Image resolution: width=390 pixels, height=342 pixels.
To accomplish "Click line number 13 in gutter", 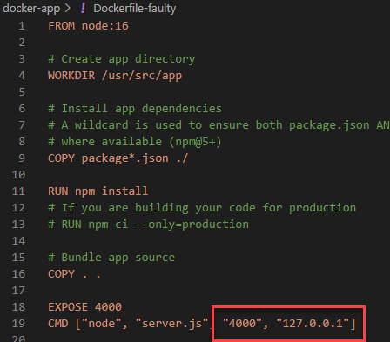I will click(18, 225).
